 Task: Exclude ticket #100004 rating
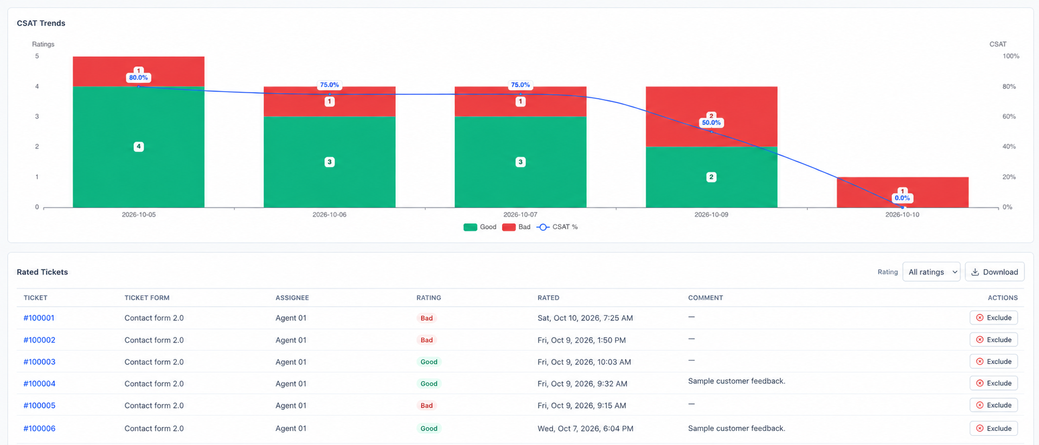pos(993,383)
